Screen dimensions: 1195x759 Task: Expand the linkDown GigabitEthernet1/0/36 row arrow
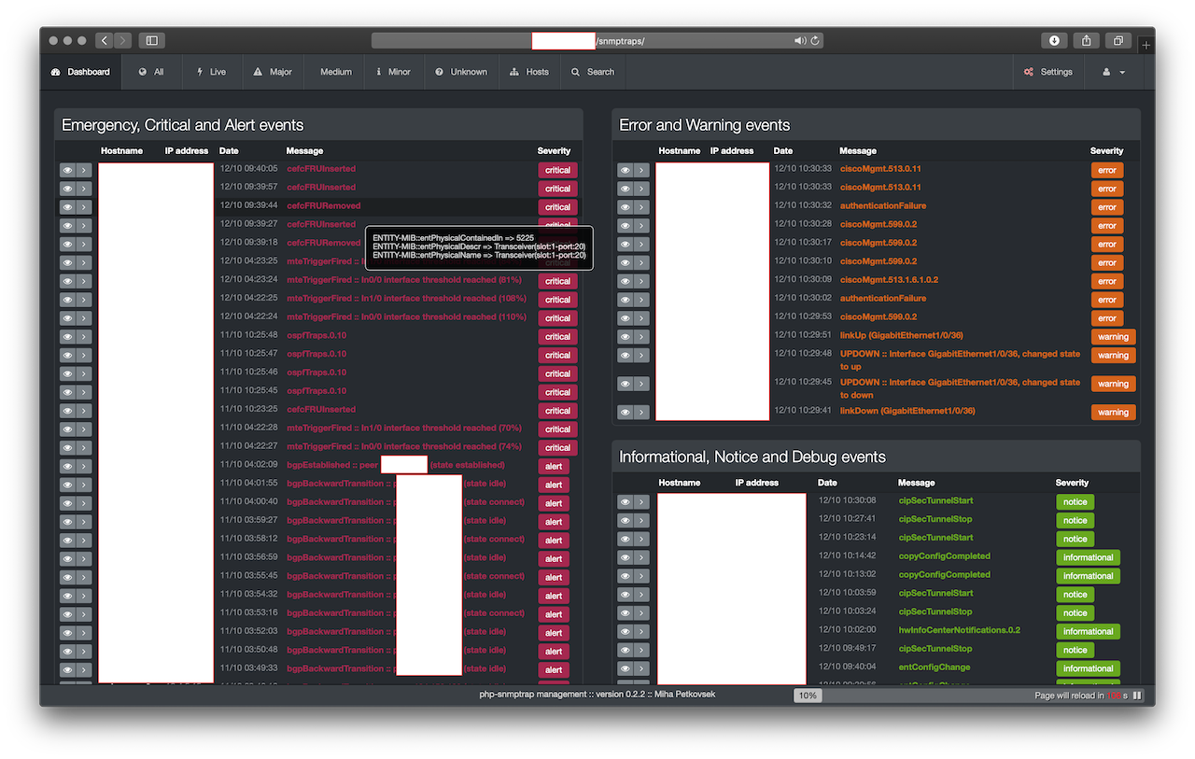[641, 412]
